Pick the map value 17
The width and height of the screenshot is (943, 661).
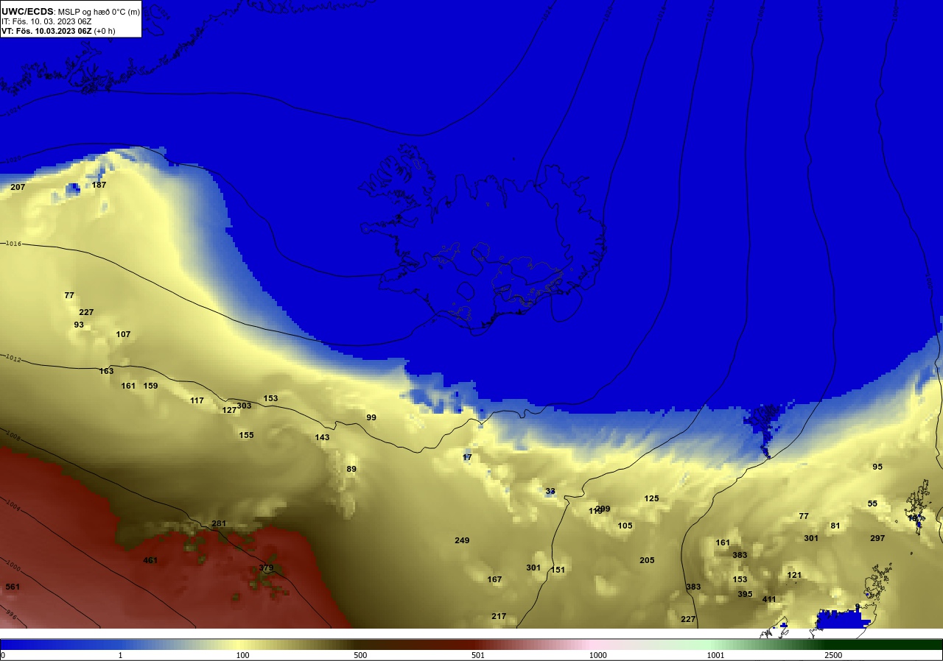tap(467, 457)
